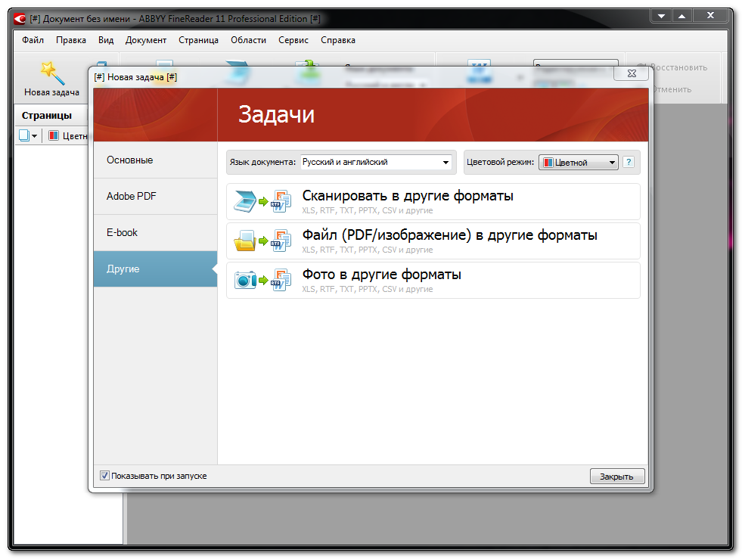Close the Новая задача dialog with X
The image size is (742, 559).
pos(632,73)
